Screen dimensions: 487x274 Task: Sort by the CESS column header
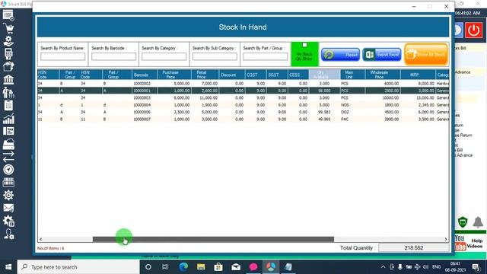298,75
